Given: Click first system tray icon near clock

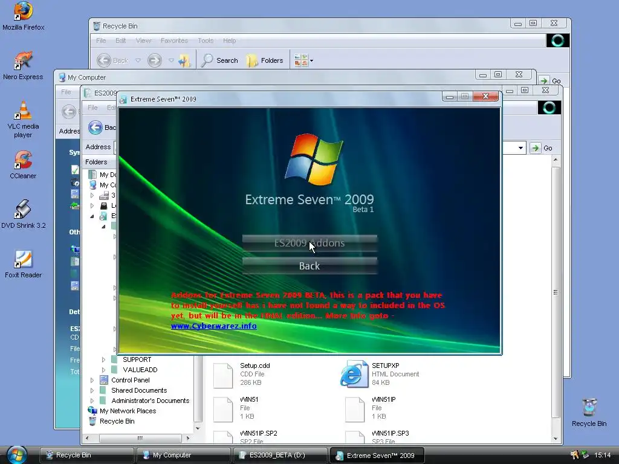Looking at the screenshot, I should tap(574, 455).
